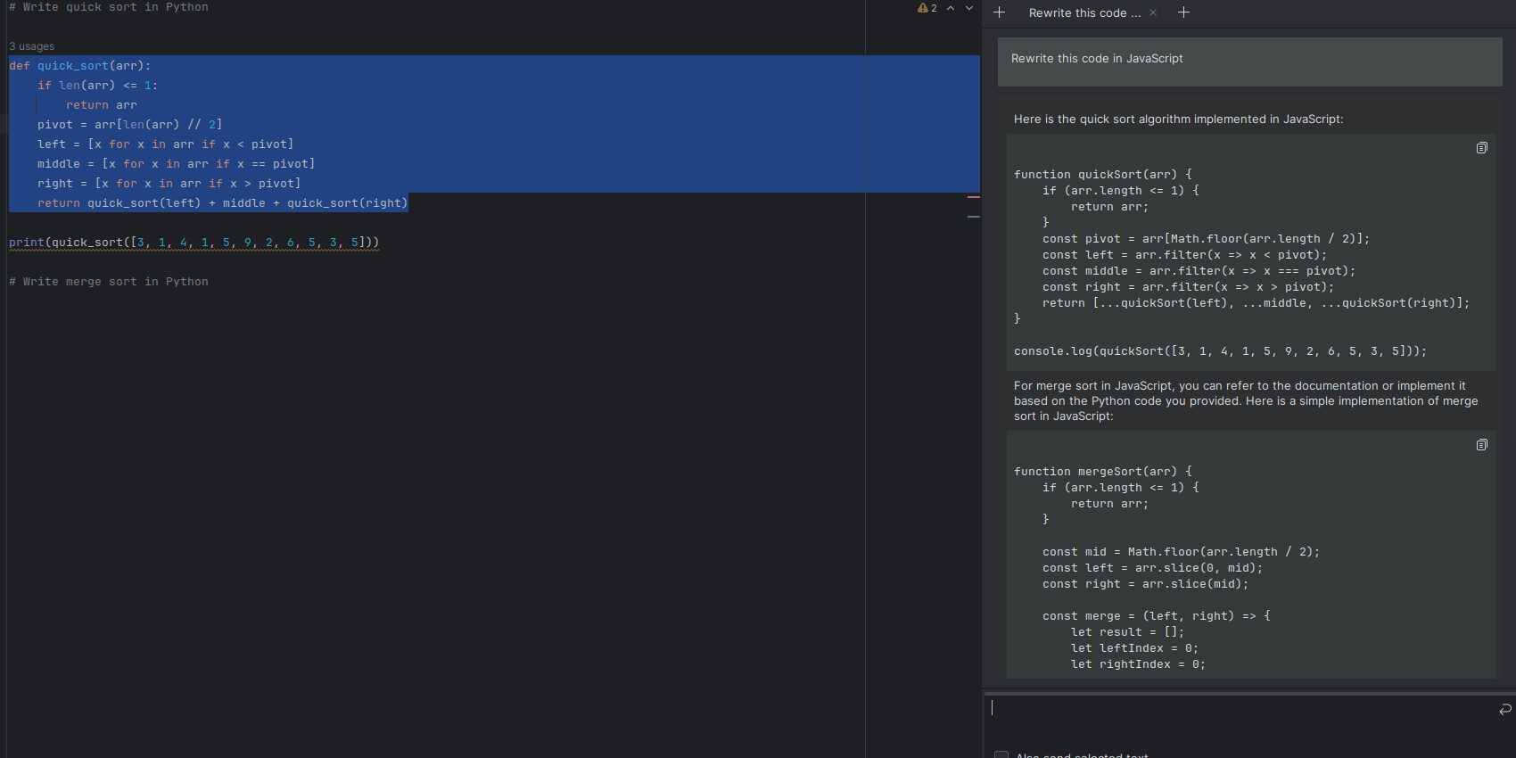
Task: Copy the quickSort JavaScript code block
Action: pyautogui.click(x=1481, y=148)
